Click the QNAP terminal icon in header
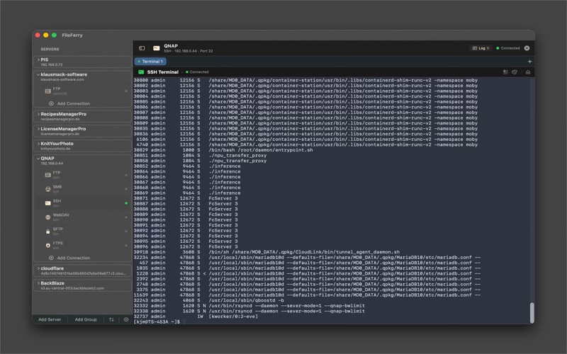The height and width of the screenshot is (354, 567). pyautogui.click(x=156, y=48)
